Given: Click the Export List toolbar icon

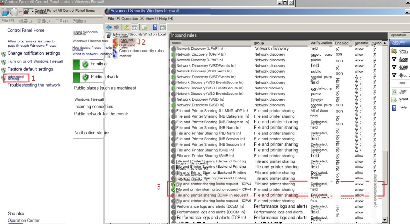Looking at the screenshot, I should coord(145,27).
